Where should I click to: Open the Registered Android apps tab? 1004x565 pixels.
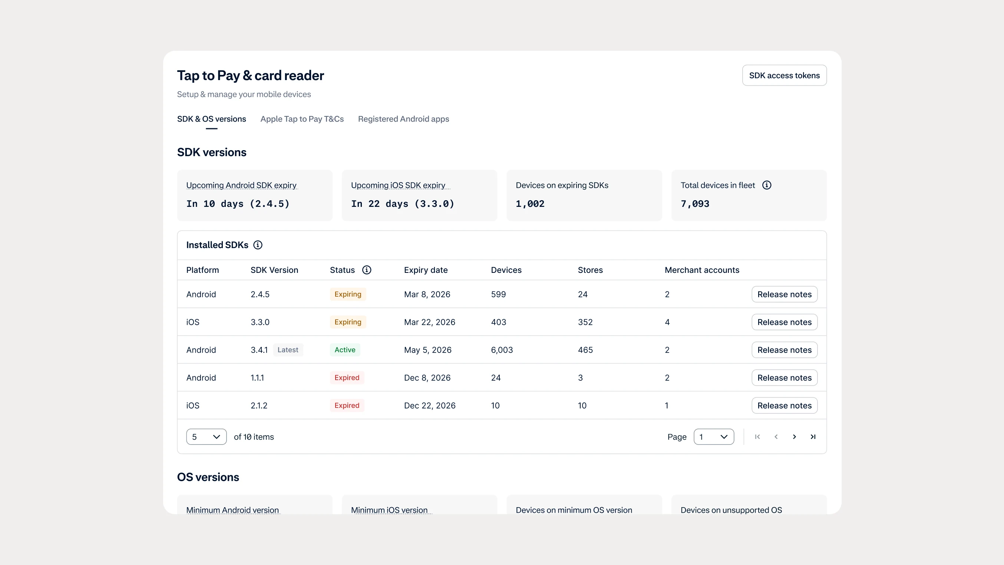tap(403, 119)
